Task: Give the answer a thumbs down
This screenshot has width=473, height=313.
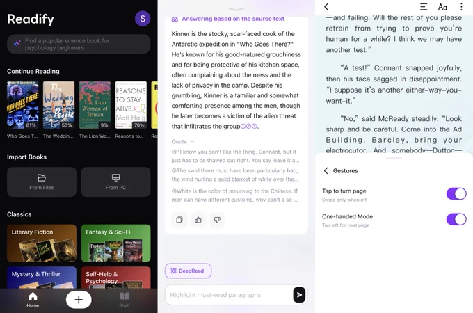Action: coord(217,220)
